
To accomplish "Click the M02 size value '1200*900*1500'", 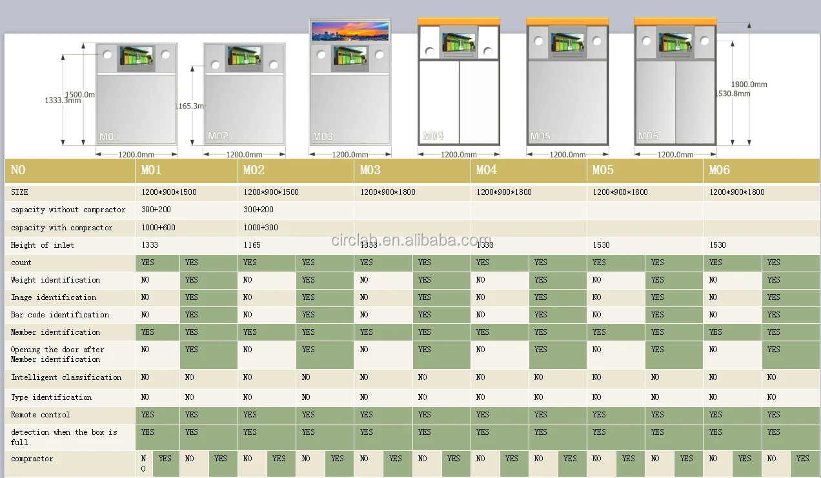I will click(271, 192).
